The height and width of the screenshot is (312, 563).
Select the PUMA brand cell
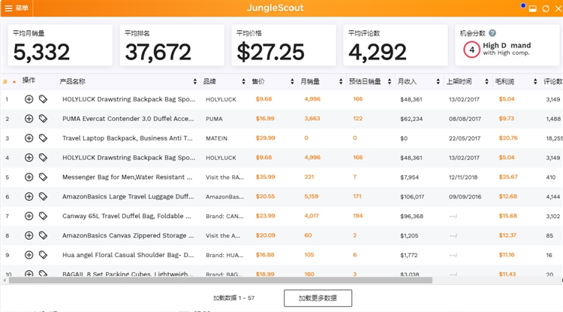point(214,119)
